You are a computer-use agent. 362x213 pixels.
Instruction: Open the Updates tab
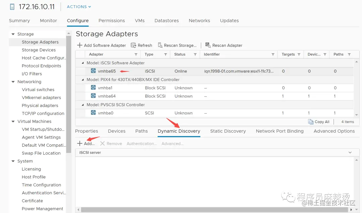pos(229,20)
